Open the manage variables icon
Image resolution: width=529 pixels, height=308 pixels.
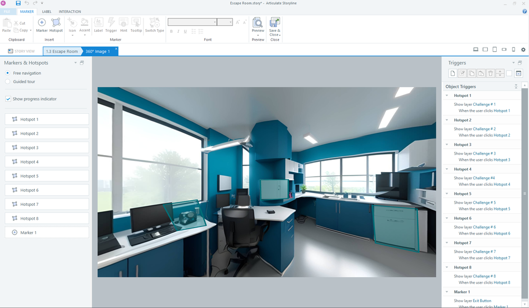[x=518, y=73]
